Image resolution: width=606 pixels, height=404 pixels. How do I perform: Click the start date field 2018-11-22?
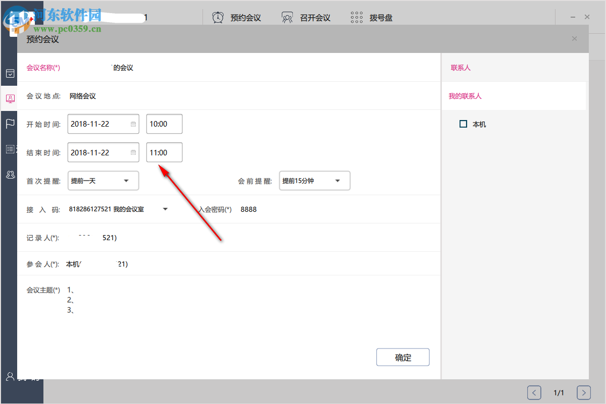coord(104,124)
